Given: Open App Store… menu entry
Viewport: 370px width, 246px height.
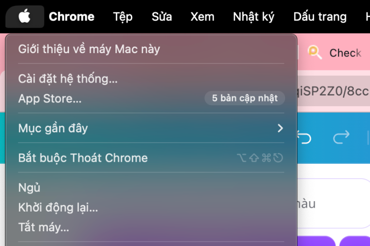Looking at the screenshot, I should pyautogui.click(x=151, y=98).
